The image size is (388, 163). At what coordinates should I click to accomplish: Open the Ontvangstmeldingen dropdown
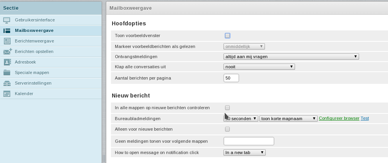291,57
